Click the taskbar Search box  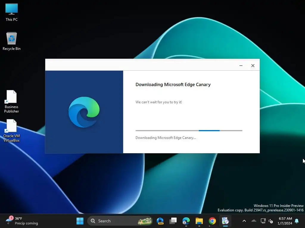pos(120,221)
